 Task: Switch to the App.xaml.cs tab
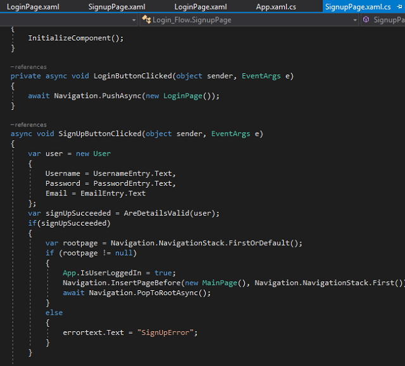275,6
